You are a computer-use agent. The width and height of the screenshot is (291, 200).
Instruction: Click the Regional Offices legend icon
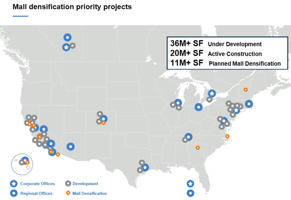[x=14, y=193]
